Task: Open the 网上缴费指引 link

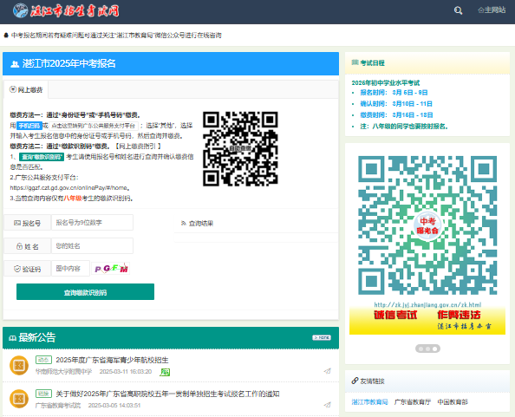Action: point(138,147)
